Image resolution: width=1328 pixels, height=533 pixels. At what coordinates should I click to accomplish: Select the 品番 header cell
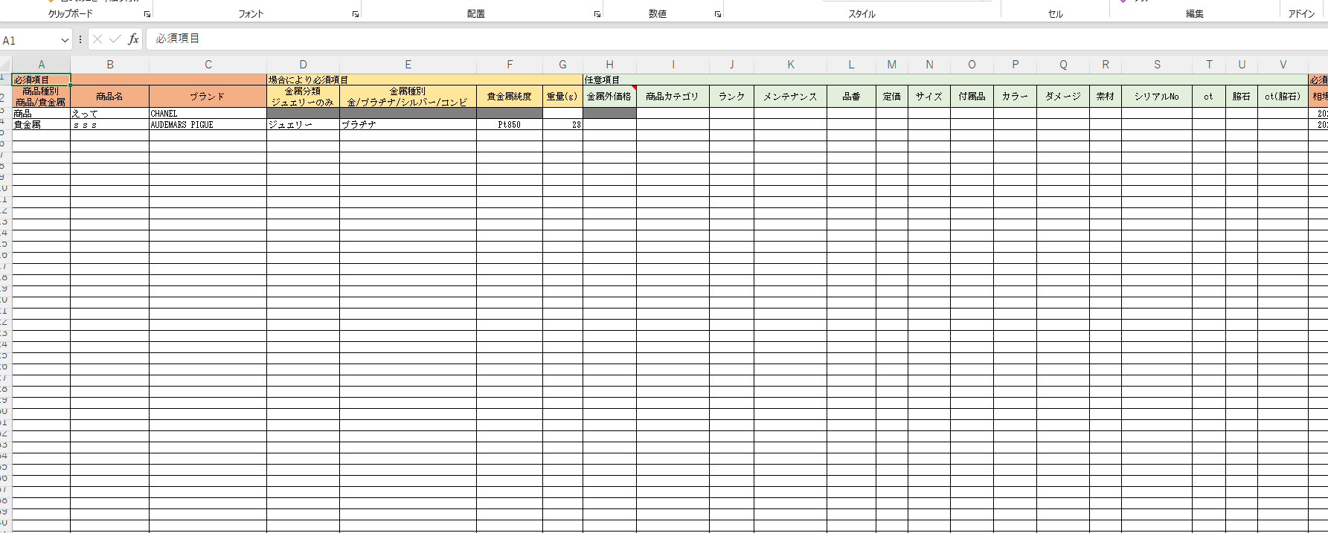(x=851, y=97)
